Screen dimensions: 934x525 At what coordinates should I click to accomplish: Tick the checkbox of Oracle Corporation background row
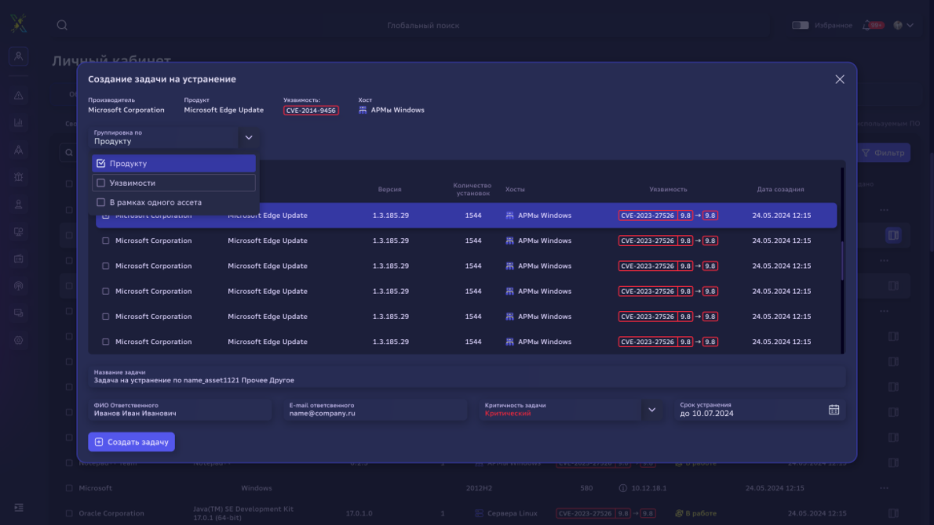tap(69, 513)
